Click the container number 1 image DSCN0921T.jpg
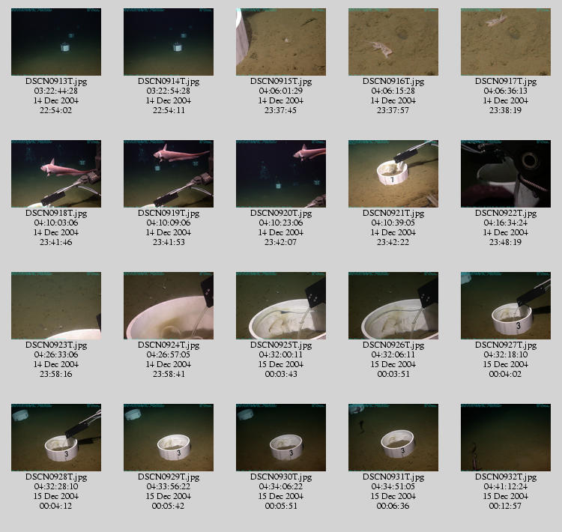 (393, 174)
